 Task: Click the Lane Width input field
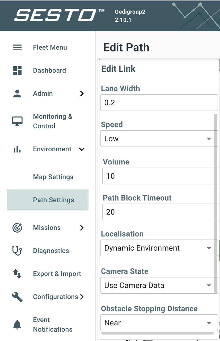pyautogui.click(x=159, y=103)
